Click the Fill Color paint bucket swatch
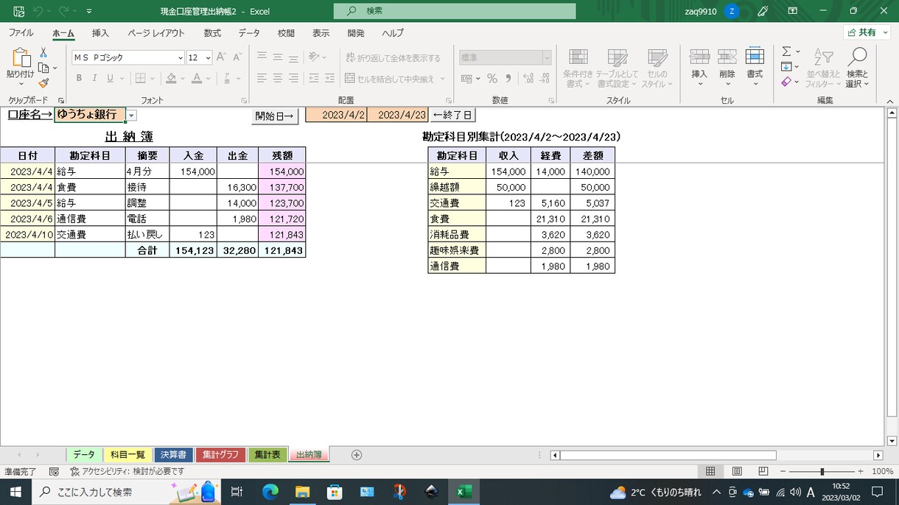899x505 pixels. pyautogui.click(x=171, y=79)
